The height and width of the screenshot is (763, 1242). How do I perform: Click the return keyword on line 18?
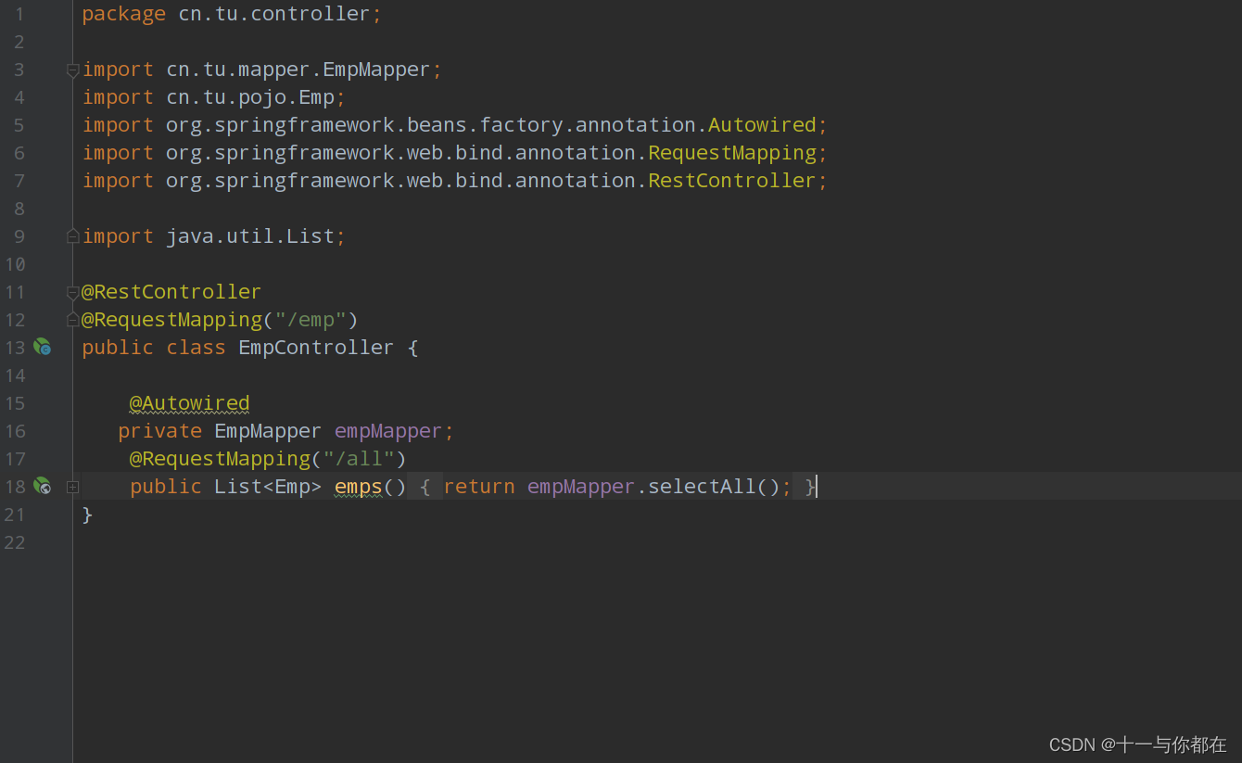tap(479, 487)
